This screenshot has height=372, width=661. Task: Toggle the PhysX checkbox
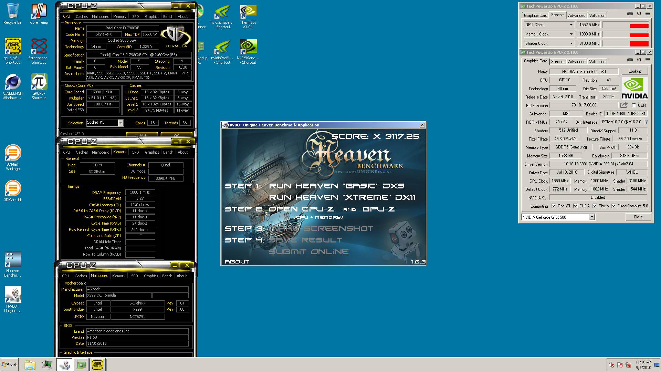click(595, 206)
